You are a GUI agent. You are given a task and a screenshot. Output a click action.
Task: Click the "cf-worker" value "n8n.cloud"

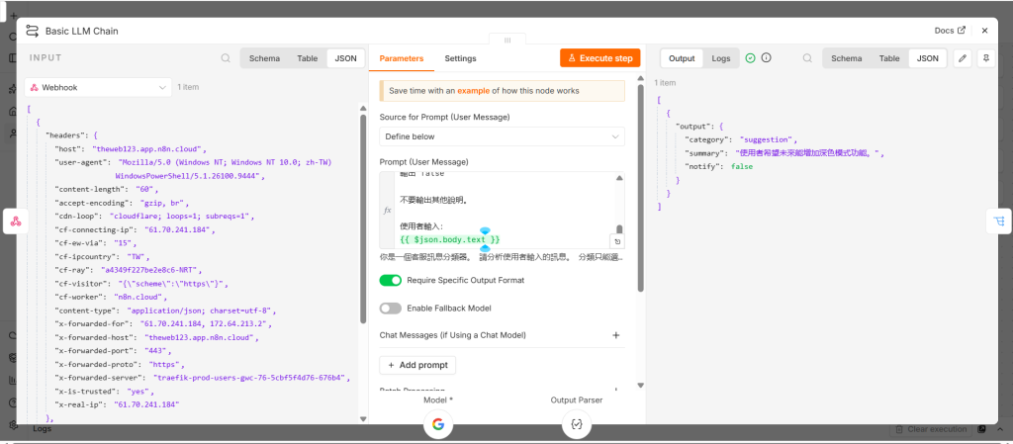pos(137,297)
